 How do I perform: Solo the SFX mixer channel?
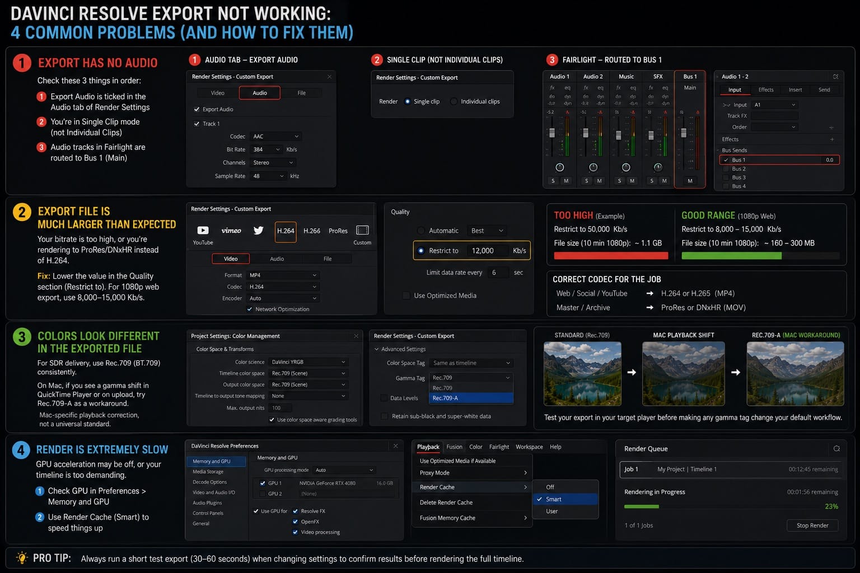point(652,181)
